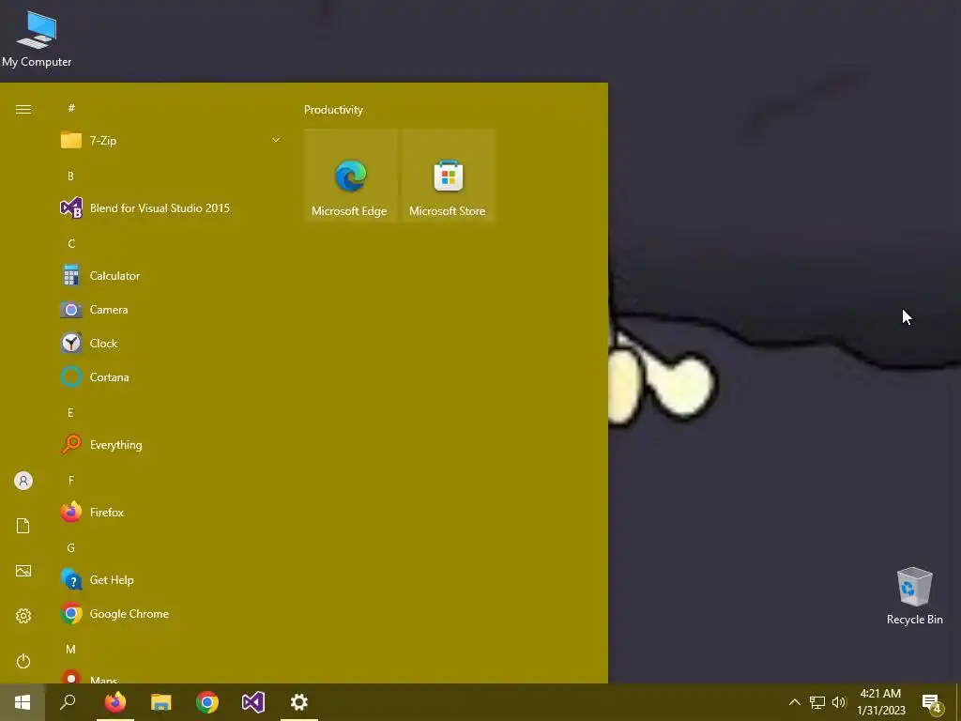Open Chrome on the taskbar

click(x=207, y=702)
